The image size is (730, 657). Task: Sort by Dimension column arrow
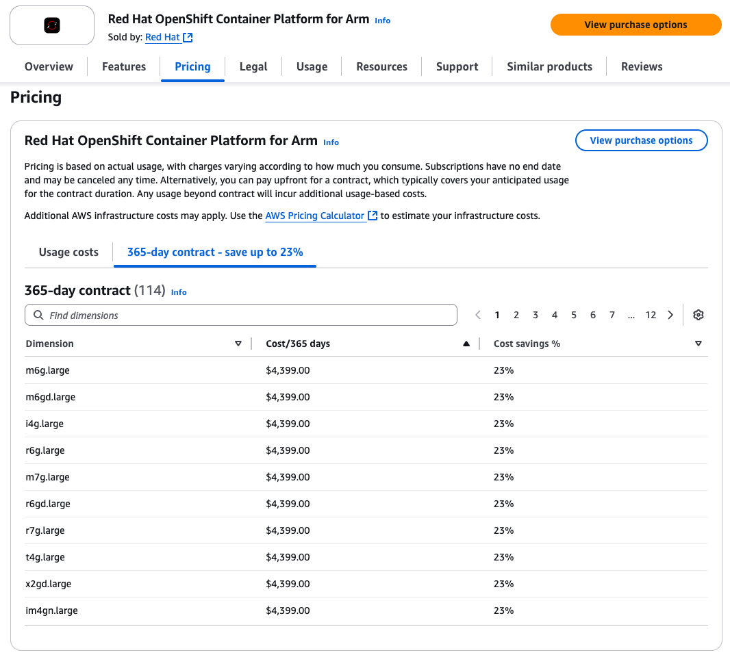238,344
